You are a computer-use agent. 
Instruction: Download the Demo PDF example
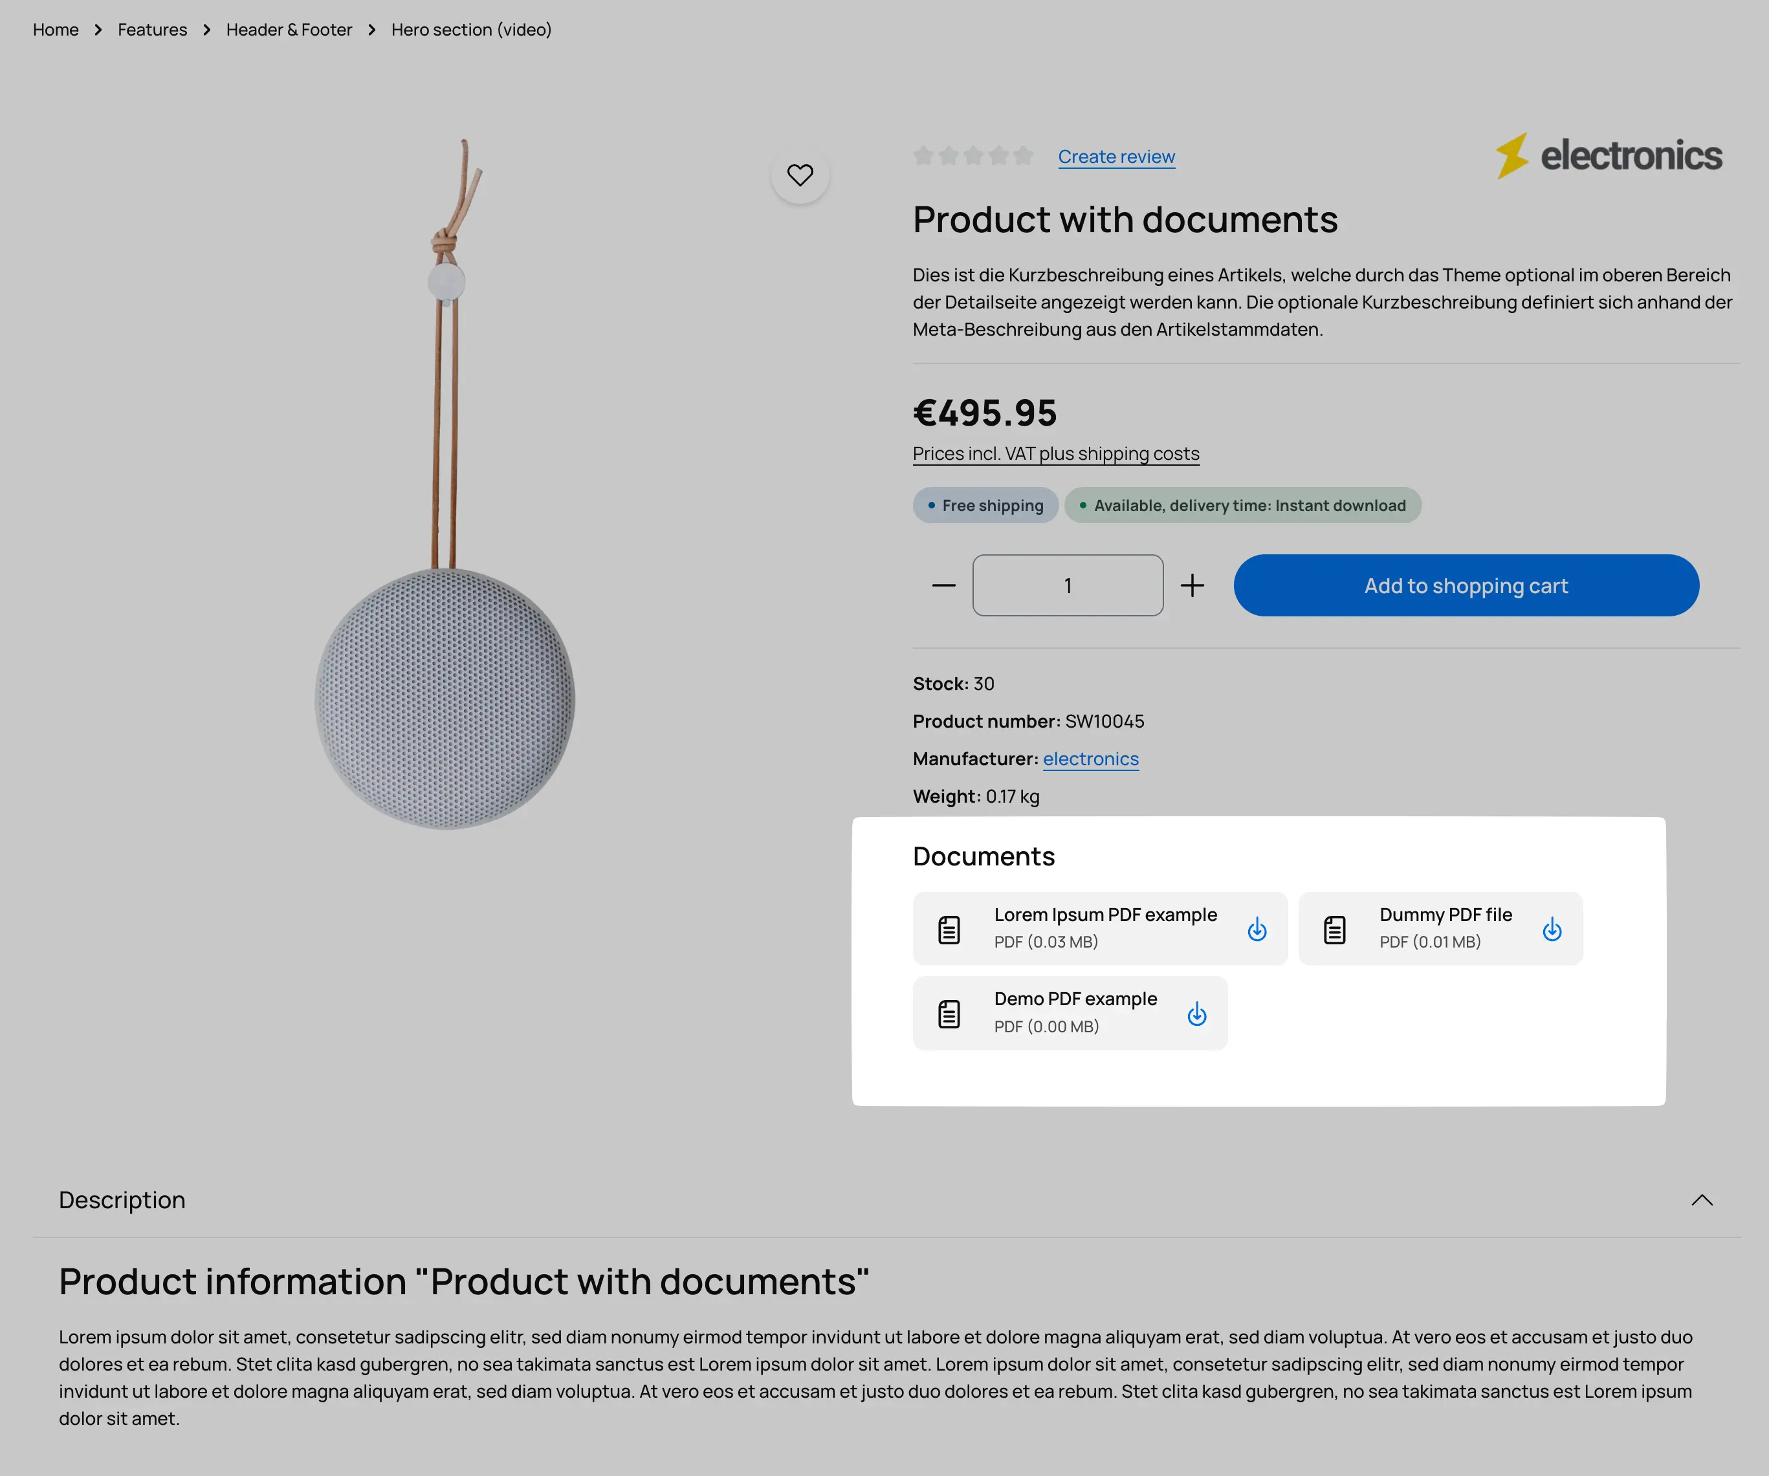(x=1196, y=1014)
